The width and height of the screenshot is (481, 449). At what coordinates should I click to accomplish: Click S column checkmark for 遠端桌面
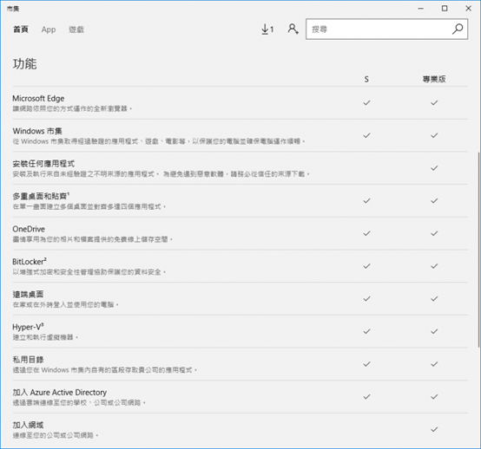click(366, 299)
